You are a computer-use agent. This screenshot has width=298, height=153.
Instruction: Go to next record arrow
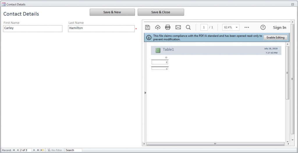(34, 150)
